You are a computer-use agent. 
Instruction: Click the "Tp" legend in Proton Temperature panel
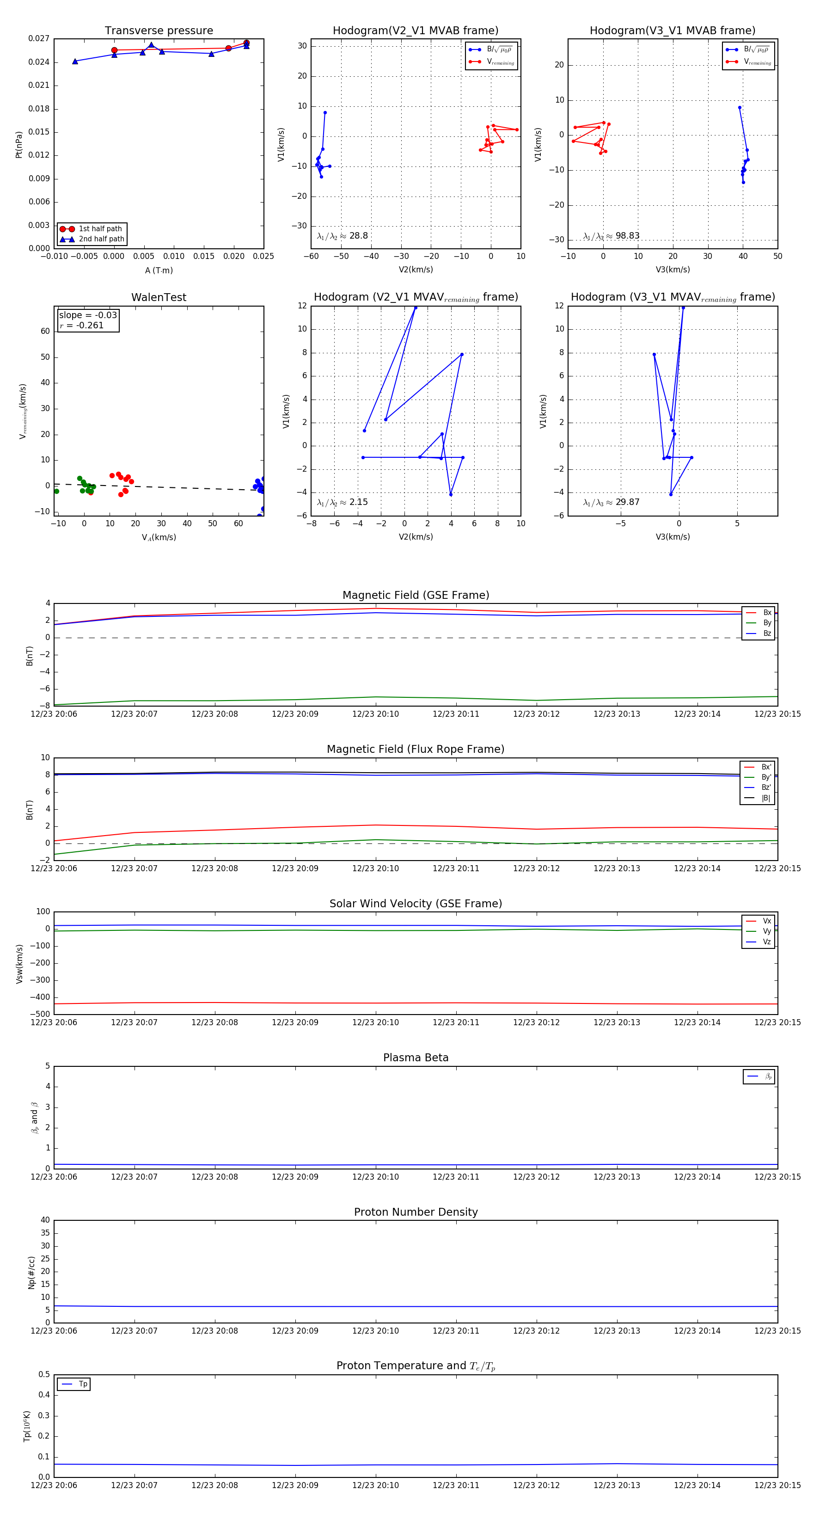pos(74,1384)
